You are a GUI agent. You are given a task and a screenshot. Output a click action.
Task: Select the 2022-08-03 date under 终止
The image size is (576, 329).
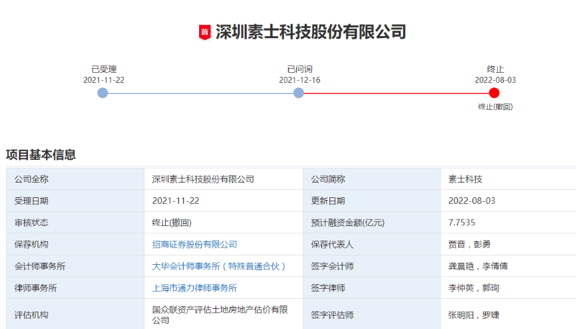tap(495, 80)
